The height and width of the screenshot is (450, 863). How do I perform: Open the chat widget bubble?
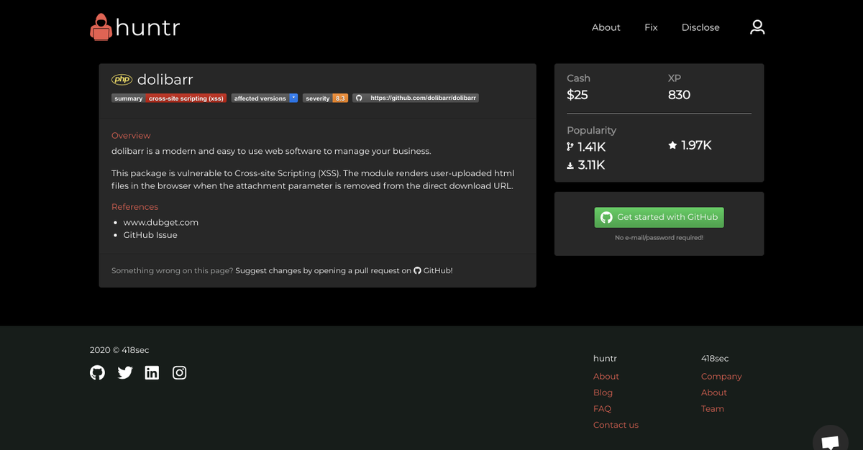[830, 439]
